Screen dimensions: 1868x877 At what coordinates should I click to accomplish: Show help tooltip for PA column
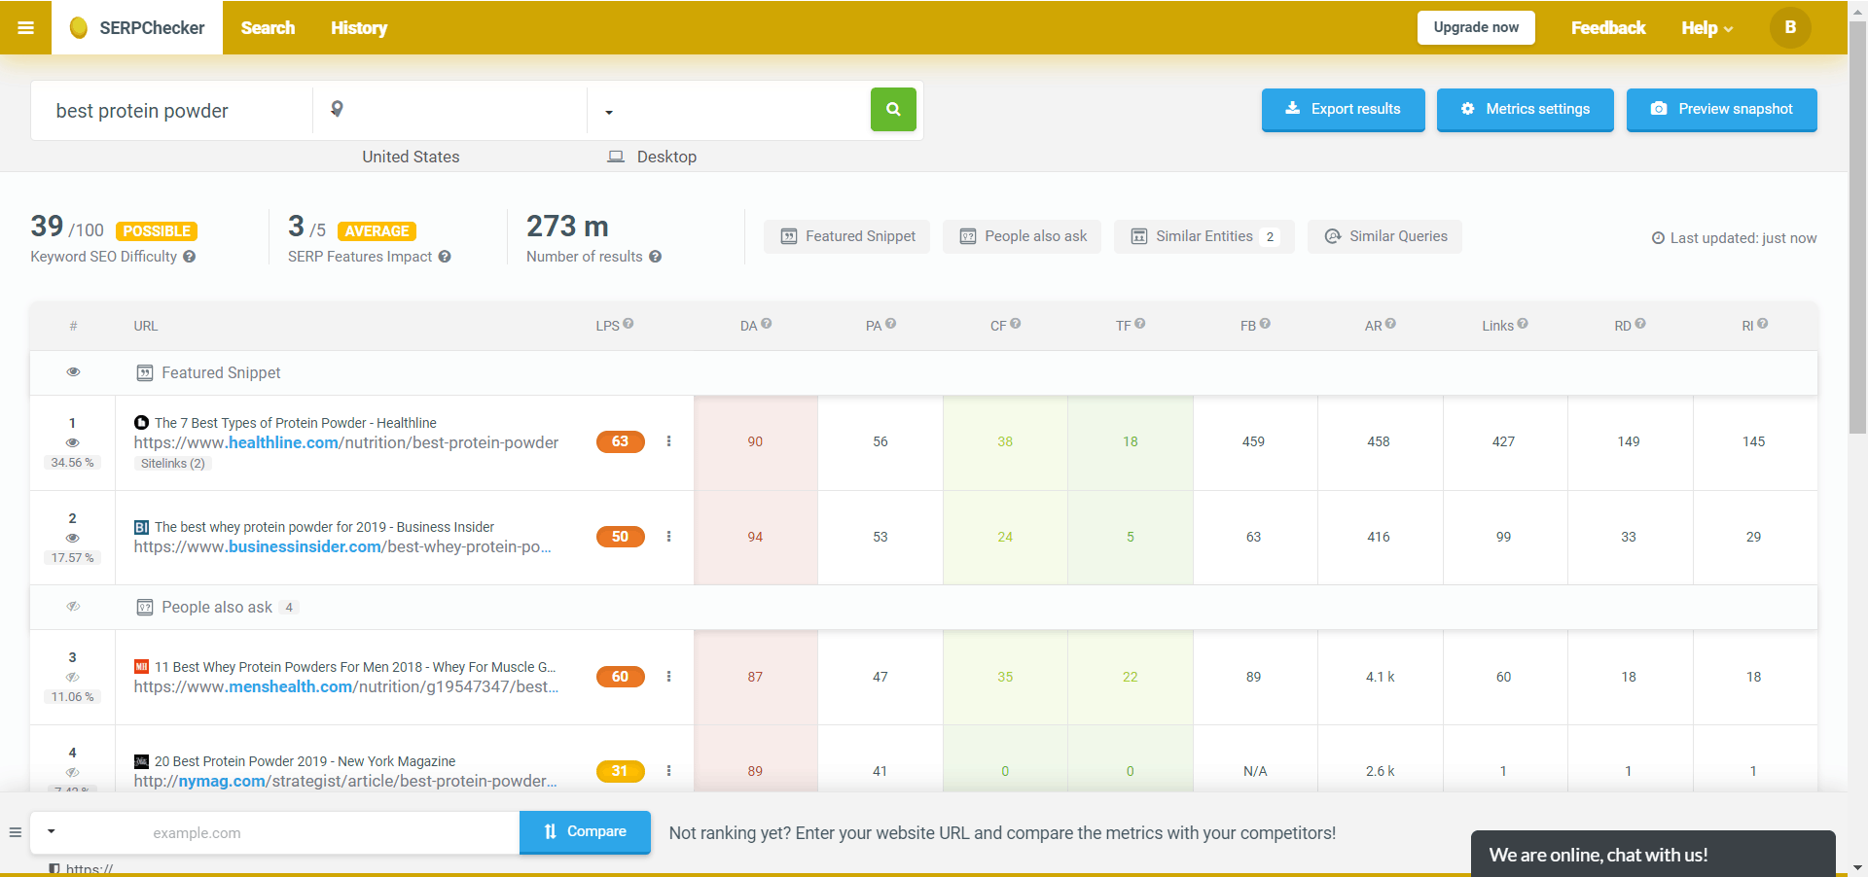891,324
